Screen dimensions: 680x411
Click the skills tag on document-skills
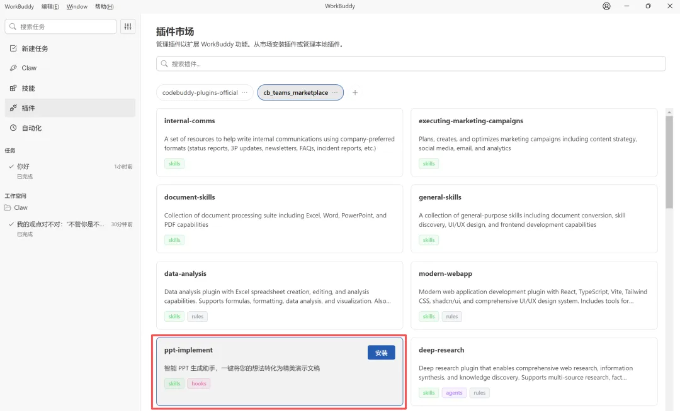coord(174,240)
